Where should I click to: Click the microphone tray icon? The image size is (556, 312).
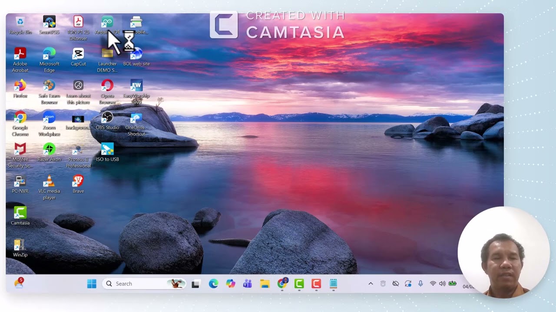[x=420, y=284]
